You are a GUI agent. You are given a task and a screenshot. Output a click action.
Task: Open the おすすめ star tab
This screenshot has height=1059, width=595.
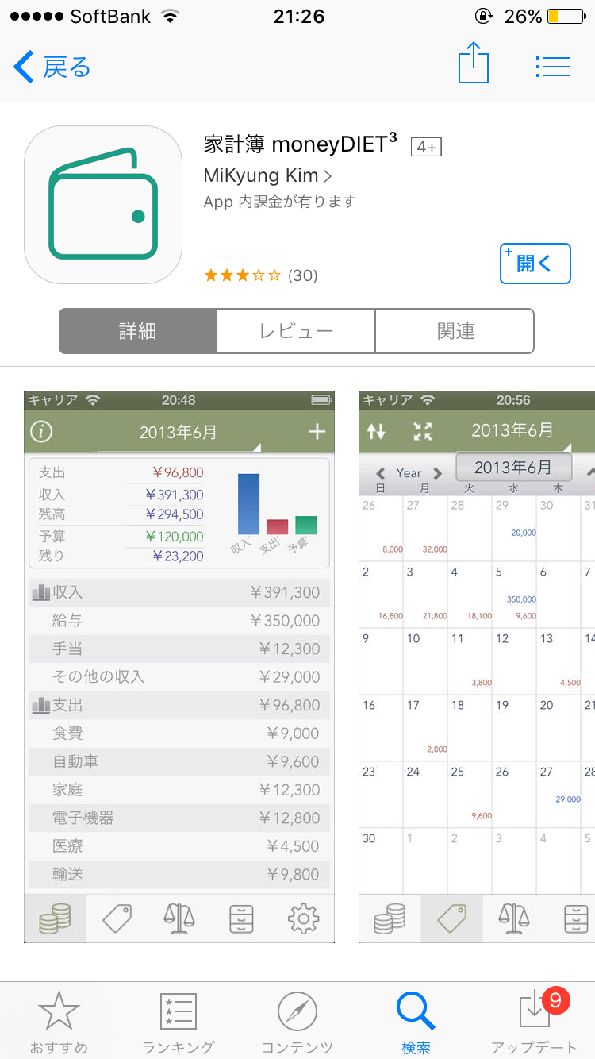pyautogui.click(x=59, y=1022)
